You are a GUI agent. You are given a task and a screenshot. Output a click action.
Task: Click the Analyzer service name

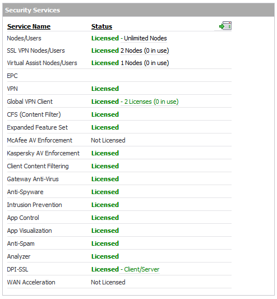pos(19,257)
